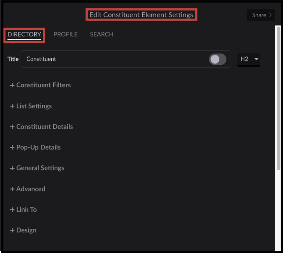Screen dimensions: 283x253
Task: Open the H2 heading level dropdown
Action: [x=249, y=59]
